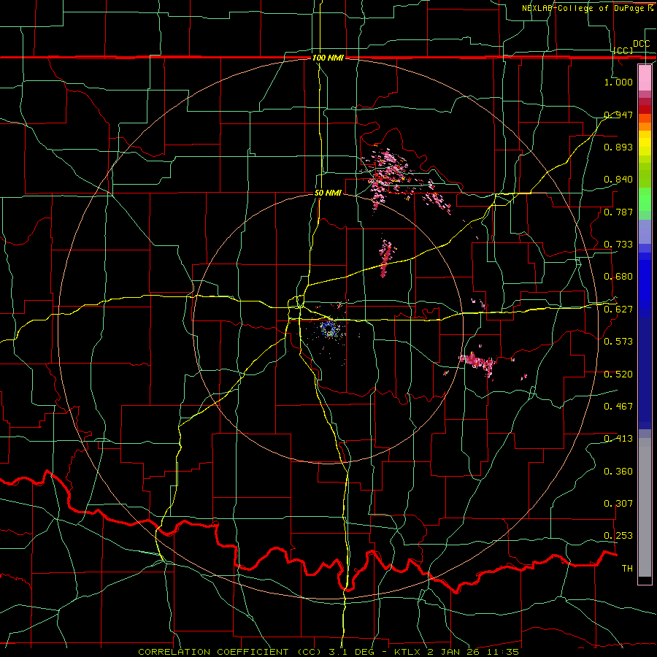Click the TH label at legend bottom

(627, 569)
